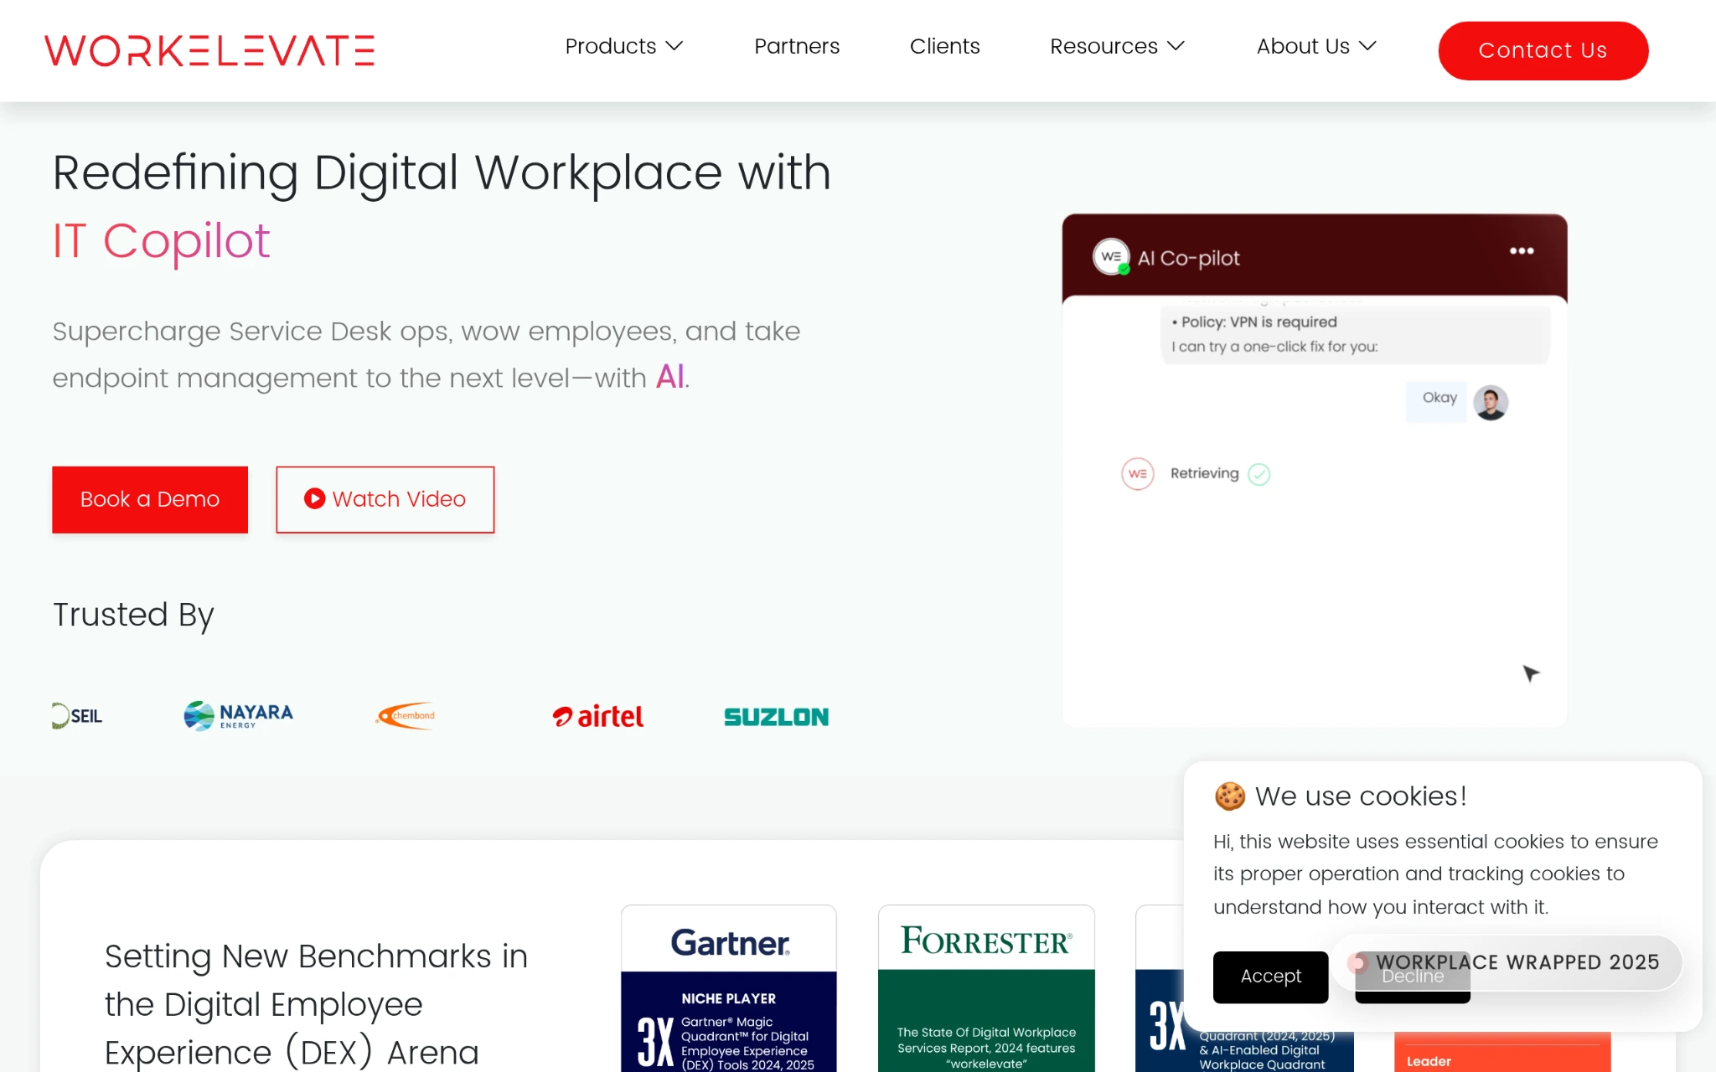The height and width of the screenshot is (1072, 1716).
Task: Click the green checkmark beside Retrieving
Action: coord(1259,474)
